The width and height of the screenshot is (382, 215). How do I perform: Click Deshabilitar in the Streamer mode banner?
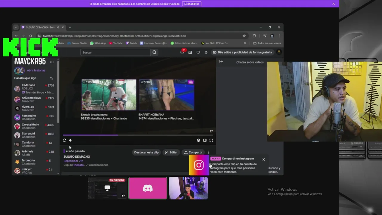pos(192,4)
